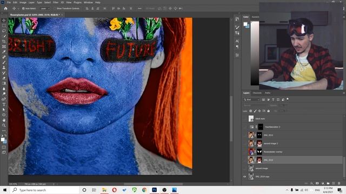Click the three-dots more align options
346x194 pixels.
(x=139, y=9)
